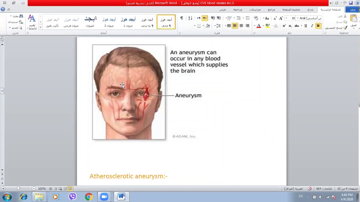Click the Borders icon
360x202 pixels.
tap(199, 26)
